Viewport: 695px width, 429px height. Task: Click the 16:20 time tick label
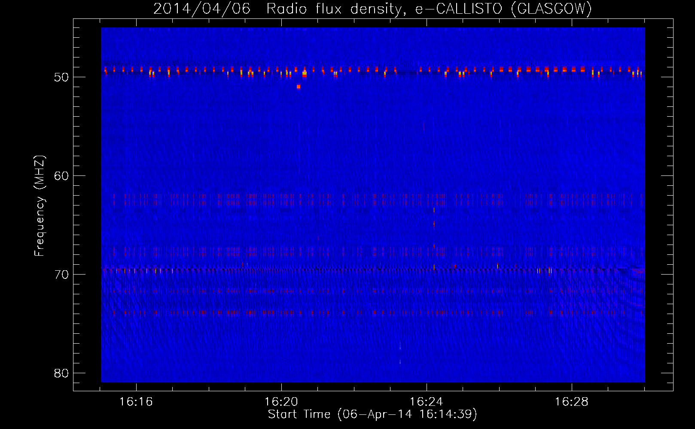point(281,402)
